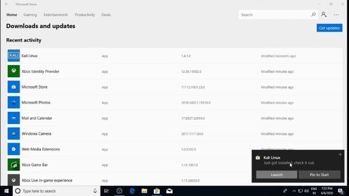The width and height of the screenshot is (349, 196).
Task: Click the Xbox Game Bar icon
Action: coord(14,164)
